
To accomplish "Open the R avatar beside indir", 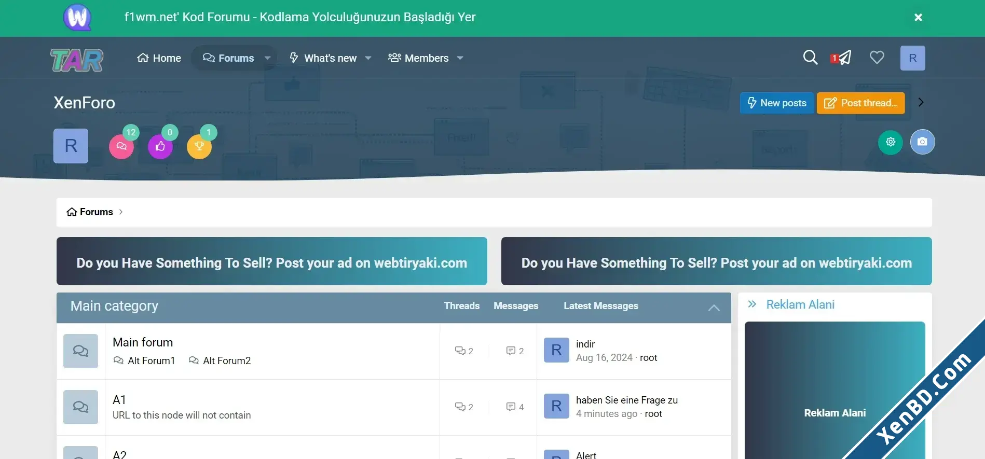I will 556,350.
